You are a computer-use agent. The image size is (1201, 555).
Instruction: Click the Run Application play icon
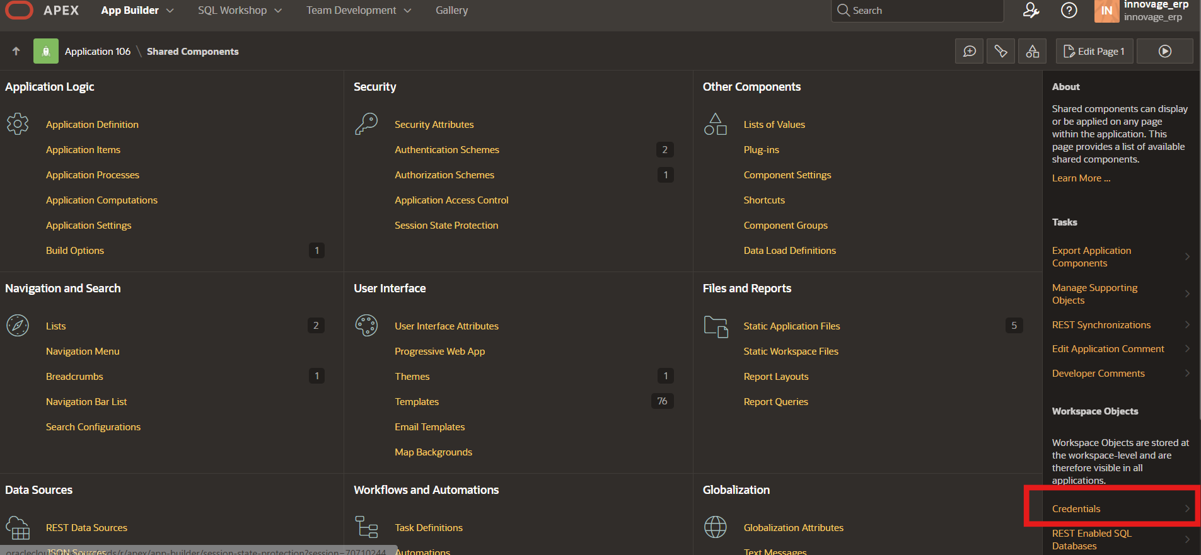1164,51
